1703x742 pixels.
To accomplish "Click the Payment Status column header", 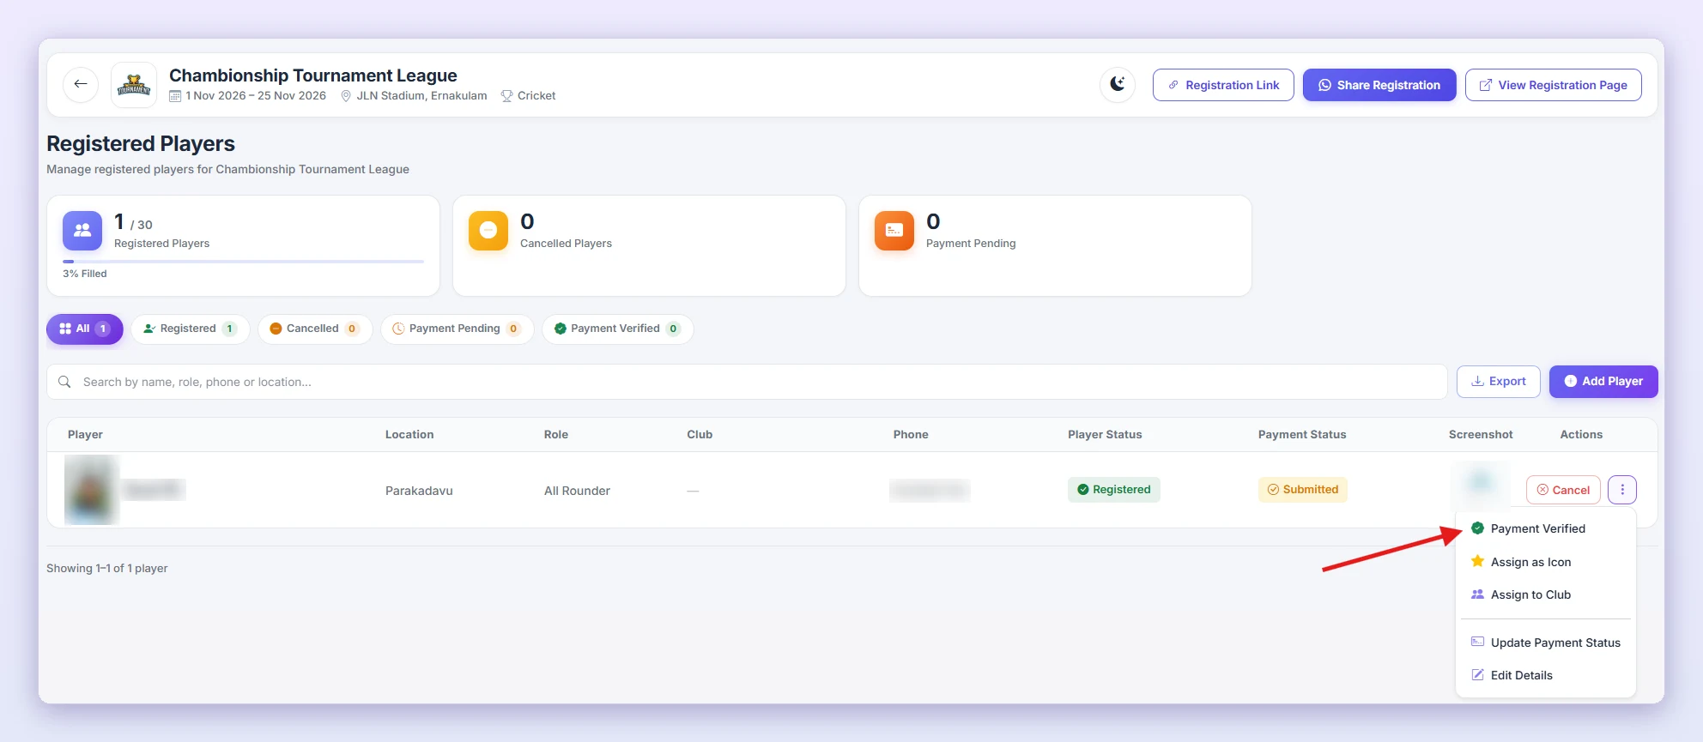I will [x=1302, y=435].
